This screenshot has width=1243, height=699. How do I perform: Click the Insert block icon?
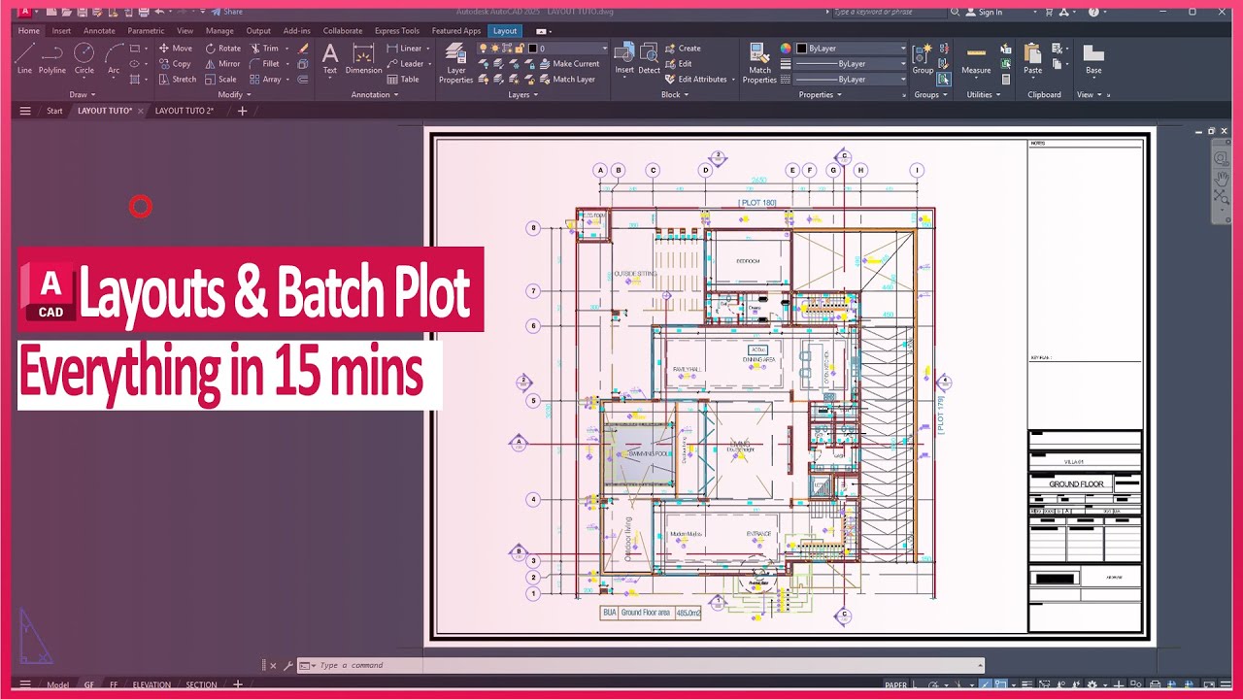[x=624, y=58]
